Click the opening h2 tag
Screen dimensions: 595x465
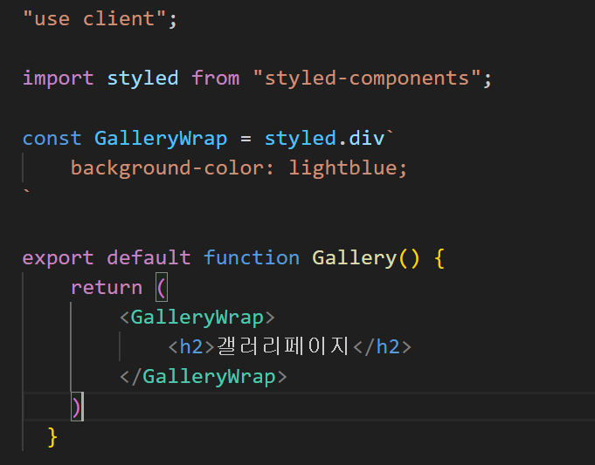coord(191,347)
